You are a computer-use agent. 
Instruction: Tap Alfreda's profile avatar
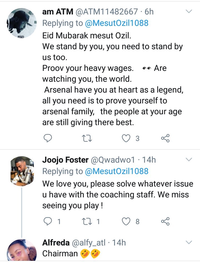[22, 250]
